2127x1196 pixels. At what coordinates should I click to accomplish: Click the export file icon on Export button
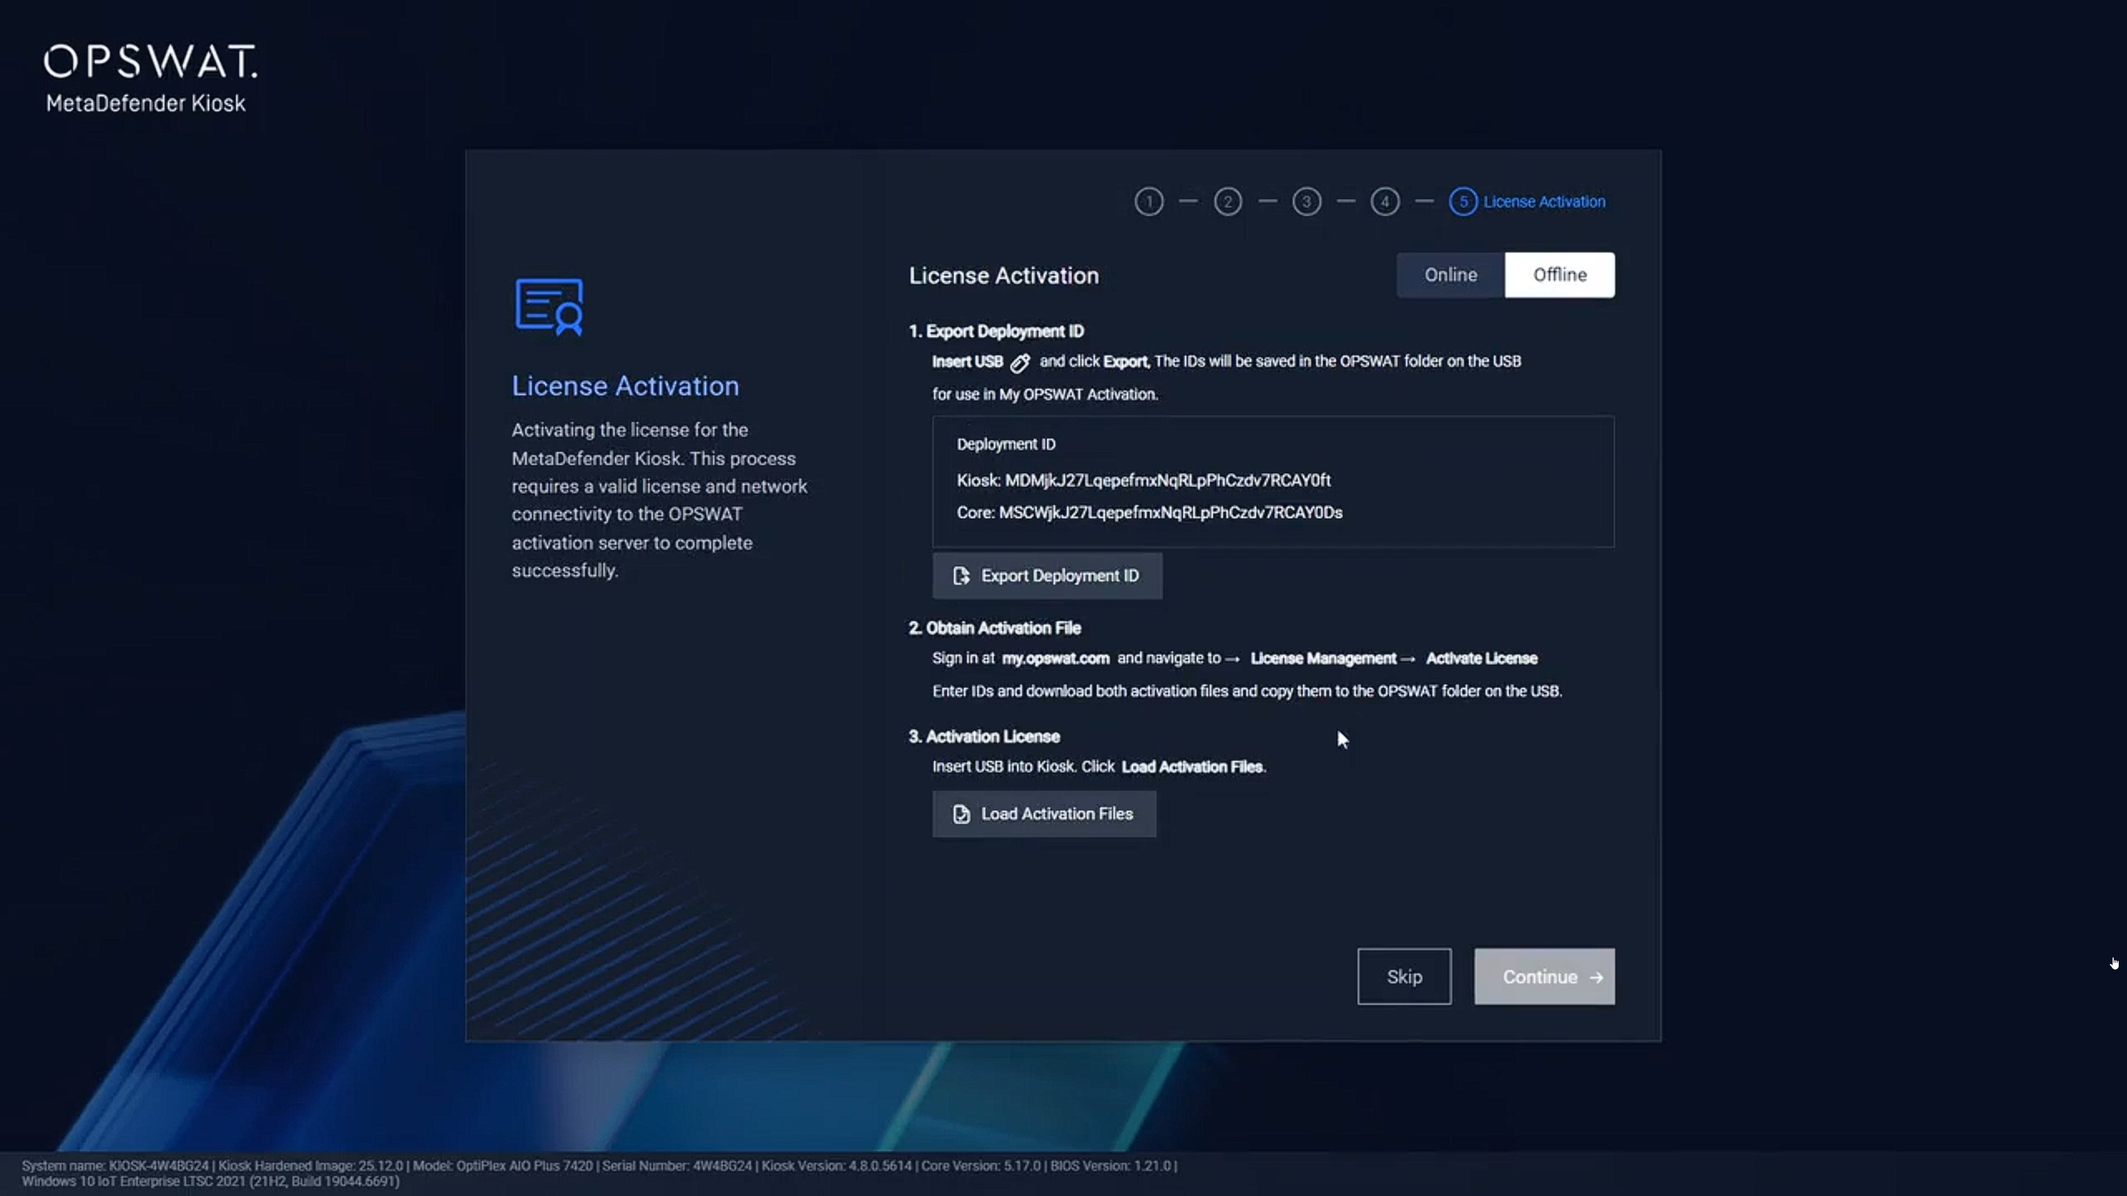(961, 576)
